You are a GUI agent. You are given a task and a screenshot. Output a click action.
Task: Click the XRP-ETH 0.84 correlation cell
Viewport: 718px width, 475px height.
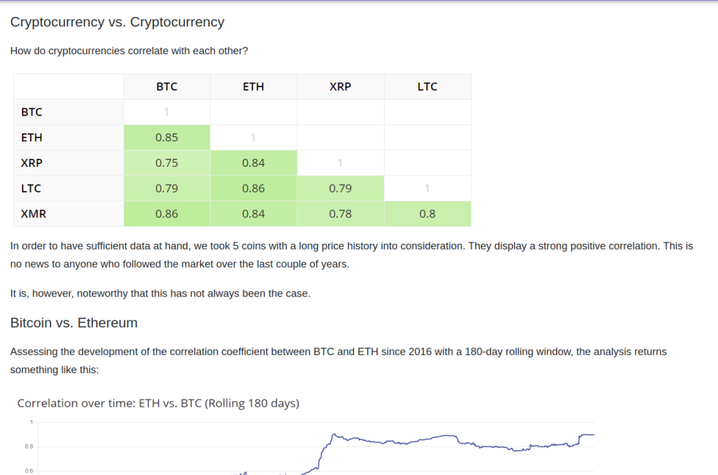(x=253, y=163)
